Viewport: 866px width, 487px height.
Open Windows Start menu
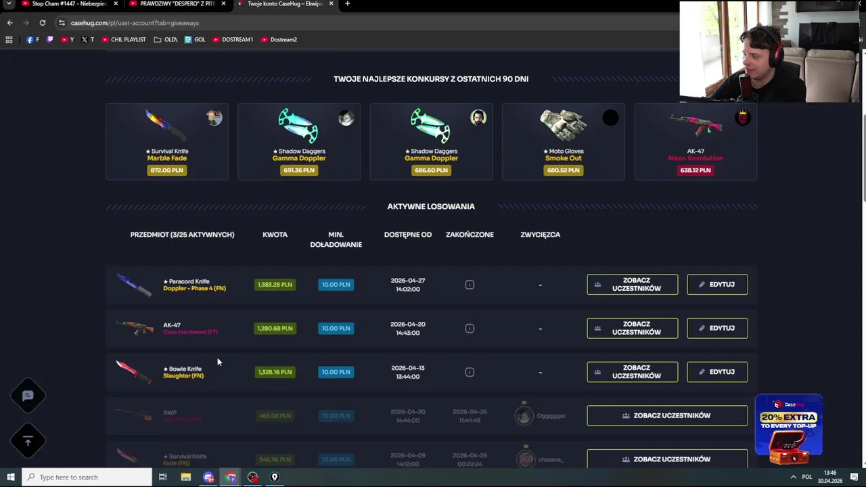click(x=10, y=477)
